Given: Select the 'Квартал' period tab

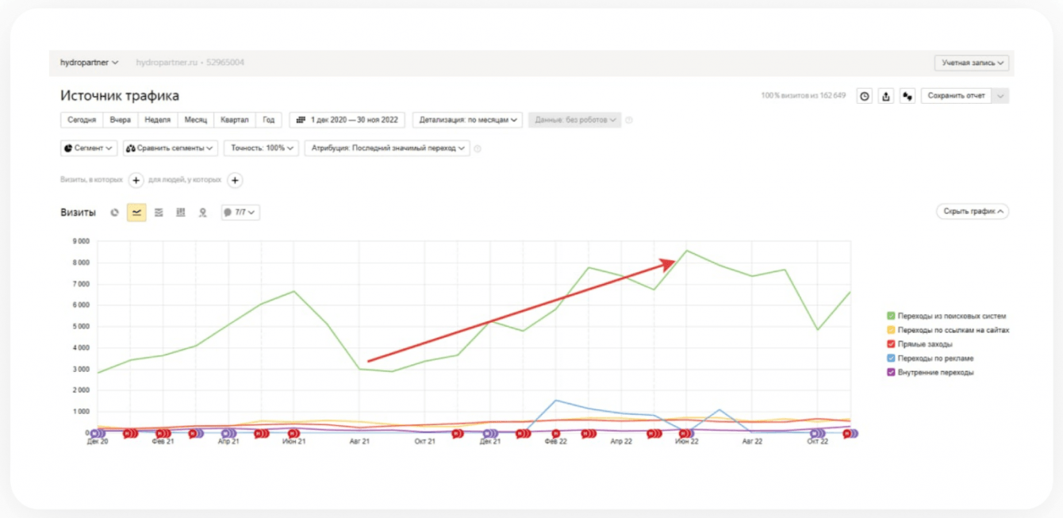Looking at the screenshot, I should tap(234, 120).
